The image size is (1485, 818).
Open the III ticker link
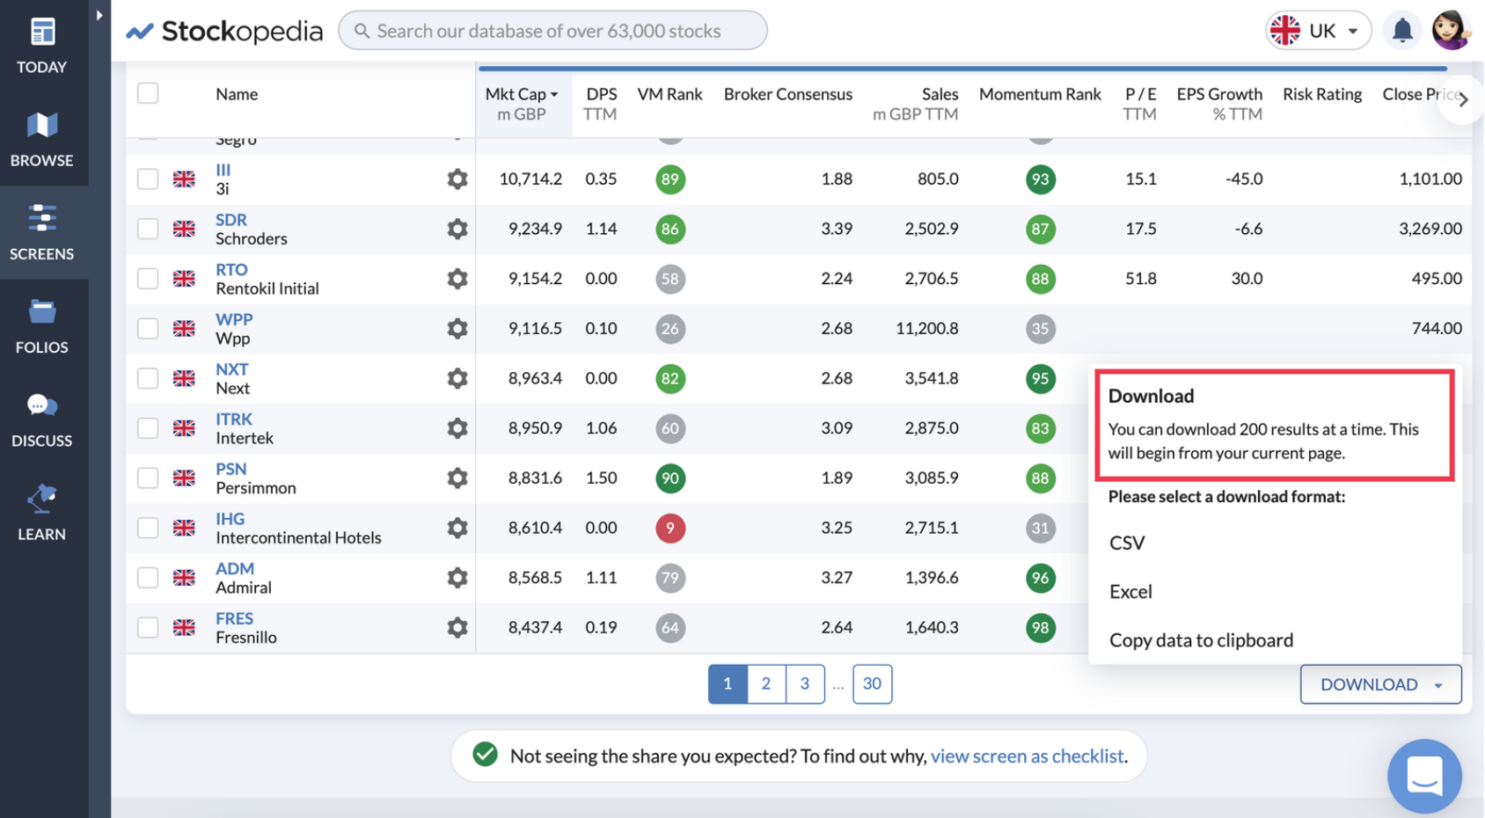[223, 170]
